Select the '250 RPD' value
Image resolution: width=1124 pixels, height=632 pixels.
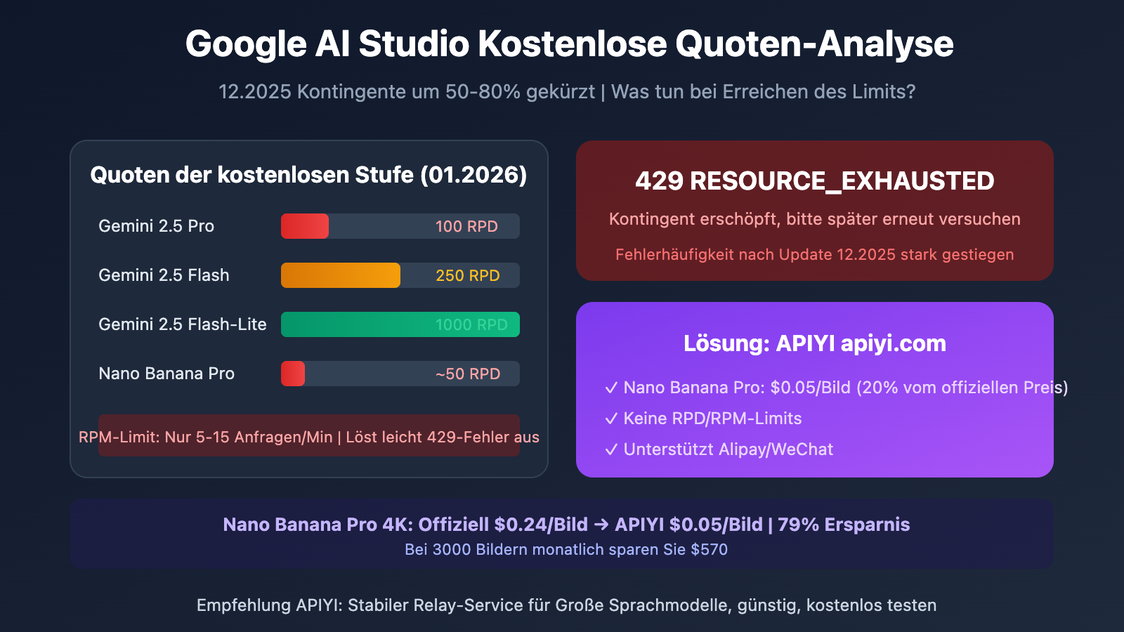coord(468,275)
